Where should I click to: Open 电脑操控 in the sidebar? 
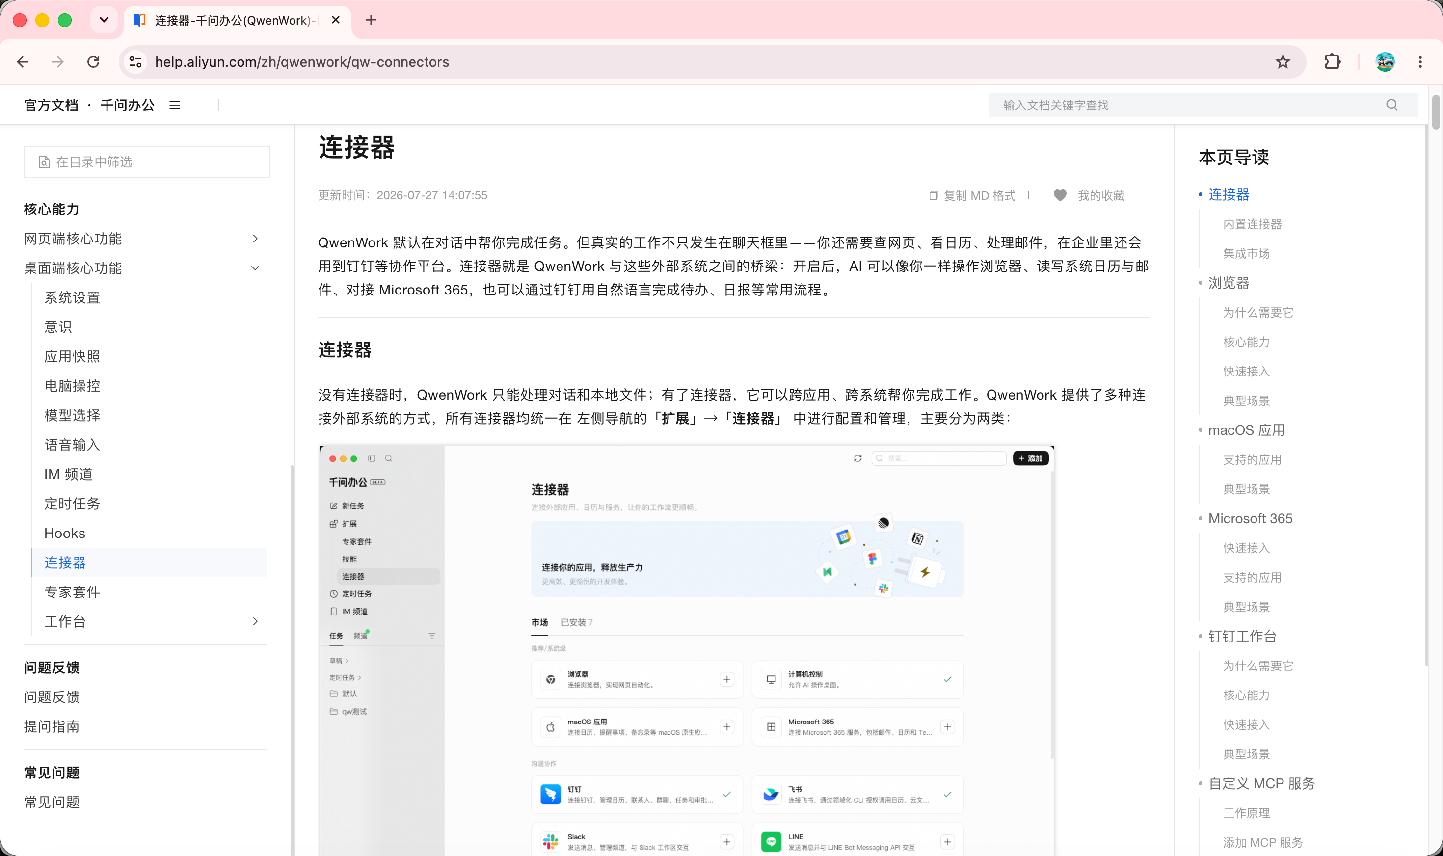(x=72, y=386)
